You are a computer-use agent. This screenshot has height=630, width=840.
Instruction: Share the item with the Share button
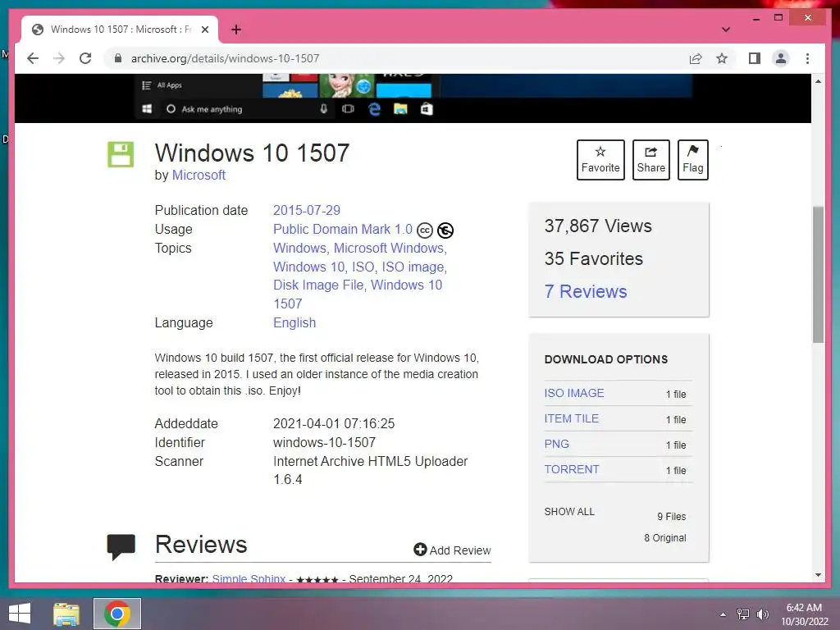(x=651, y=160)
